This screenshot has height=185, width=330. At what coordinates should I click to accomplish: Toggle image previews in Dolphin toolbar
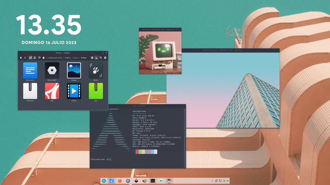[96, 58]
